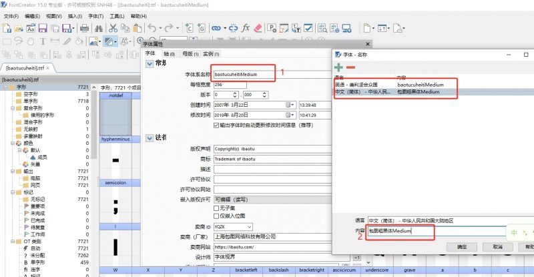Toggle auto-update modified time checkbox

pyautogui.click(x=216, y=125)
